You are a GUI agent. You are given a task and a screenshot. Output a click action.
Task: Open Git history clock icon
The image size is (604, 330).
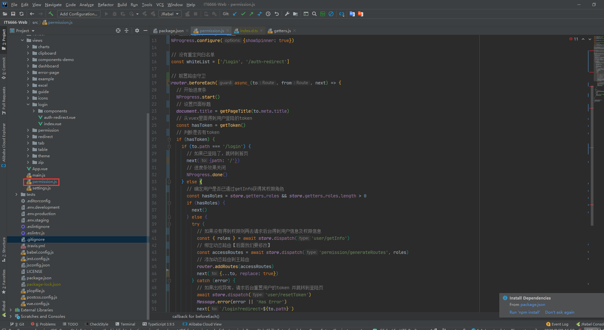click(268, 14)
